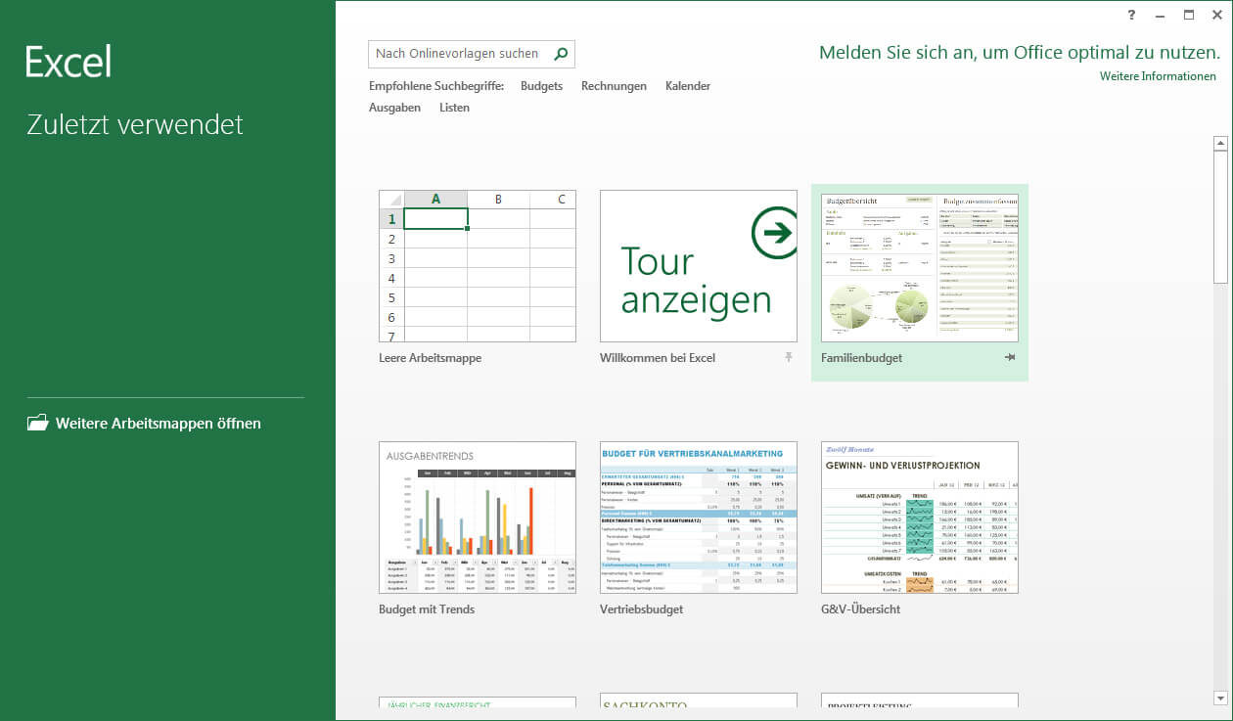Search suggested term Budgets
Viewport: 1233px width, 721px height.
click(x=541, y=86)
